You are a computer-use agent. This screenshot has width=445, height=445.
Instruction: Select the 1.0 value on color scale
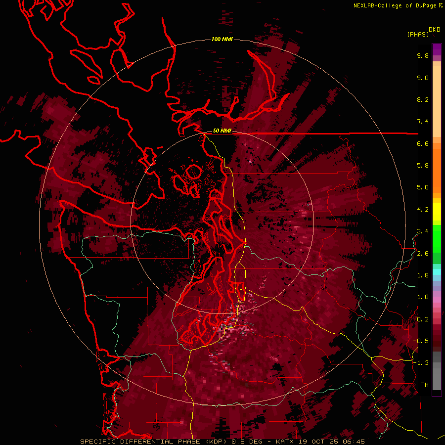[423, 297]
